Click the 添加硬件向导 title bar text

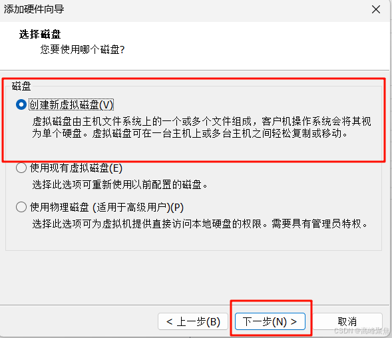[34, 9]
